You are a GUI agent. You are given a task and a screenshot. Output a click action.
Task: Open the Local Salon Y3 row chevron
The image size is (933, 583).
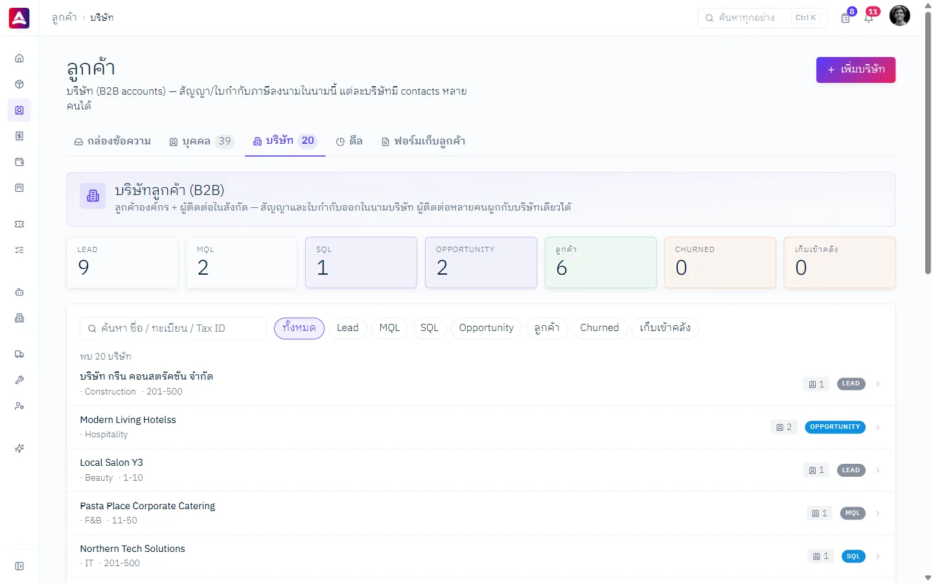(878, 470)
